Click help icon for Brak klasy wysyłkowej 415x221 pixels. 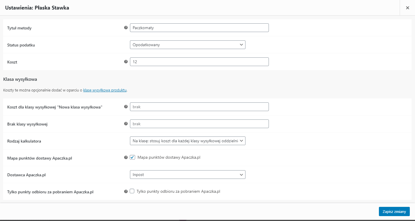click(x=126, y=124)
